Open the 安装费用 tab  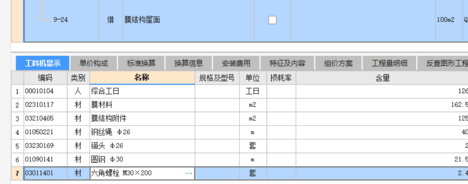click(x=236, y=63)
